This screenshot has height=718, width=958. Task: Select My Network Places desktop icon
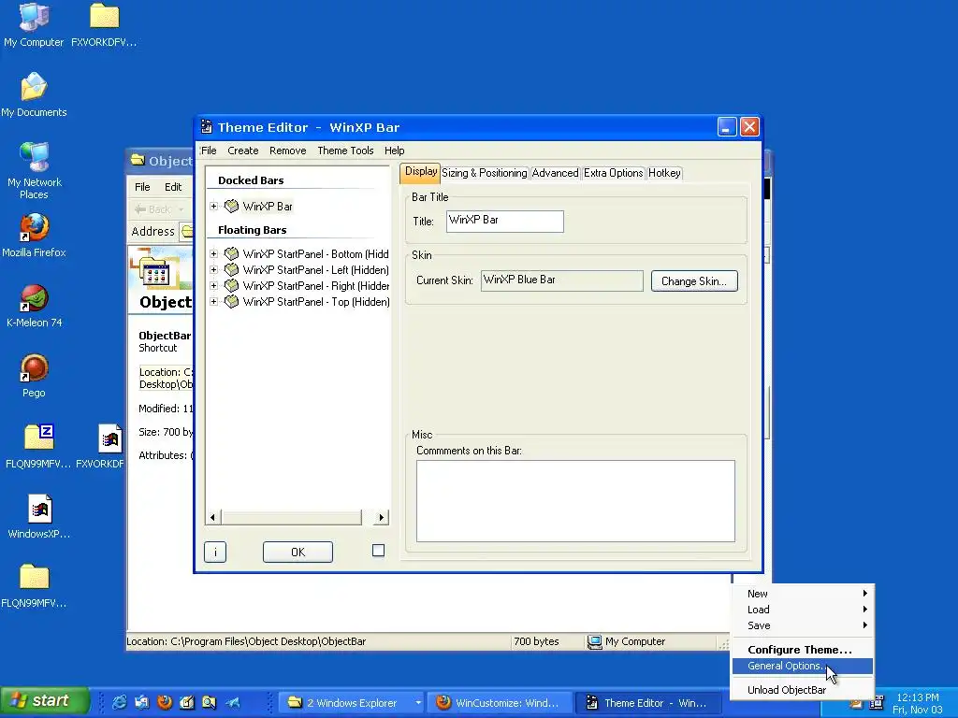34,171
